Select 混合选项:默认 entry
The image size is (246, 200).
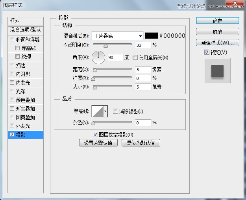26,30
